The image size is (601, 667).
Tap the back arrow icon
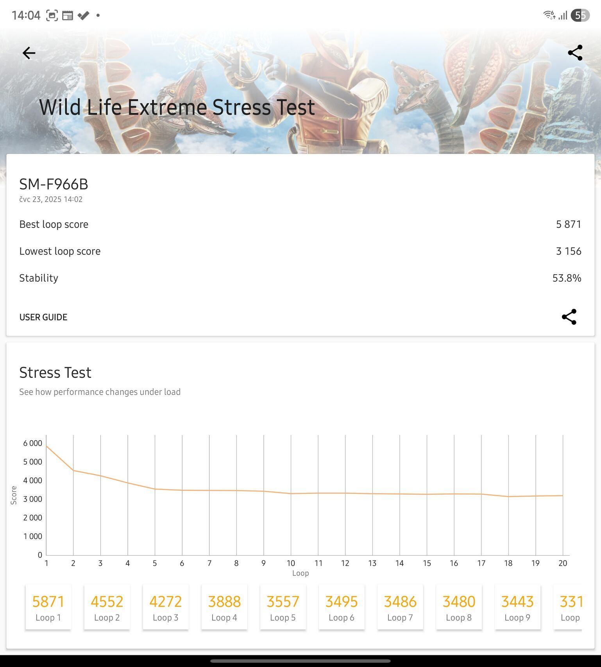[x=29, y=53]
